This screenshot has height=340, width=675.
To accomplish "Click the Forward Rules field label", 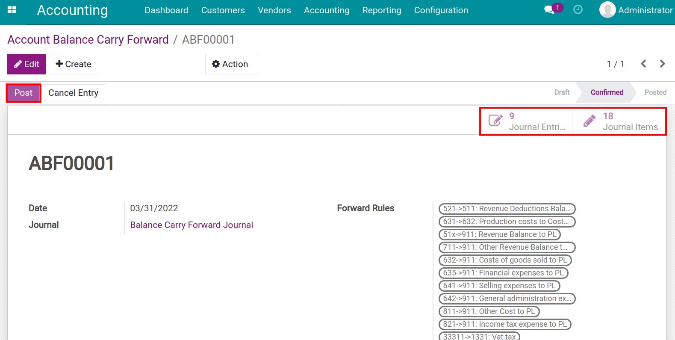I will tap(366, 208).
